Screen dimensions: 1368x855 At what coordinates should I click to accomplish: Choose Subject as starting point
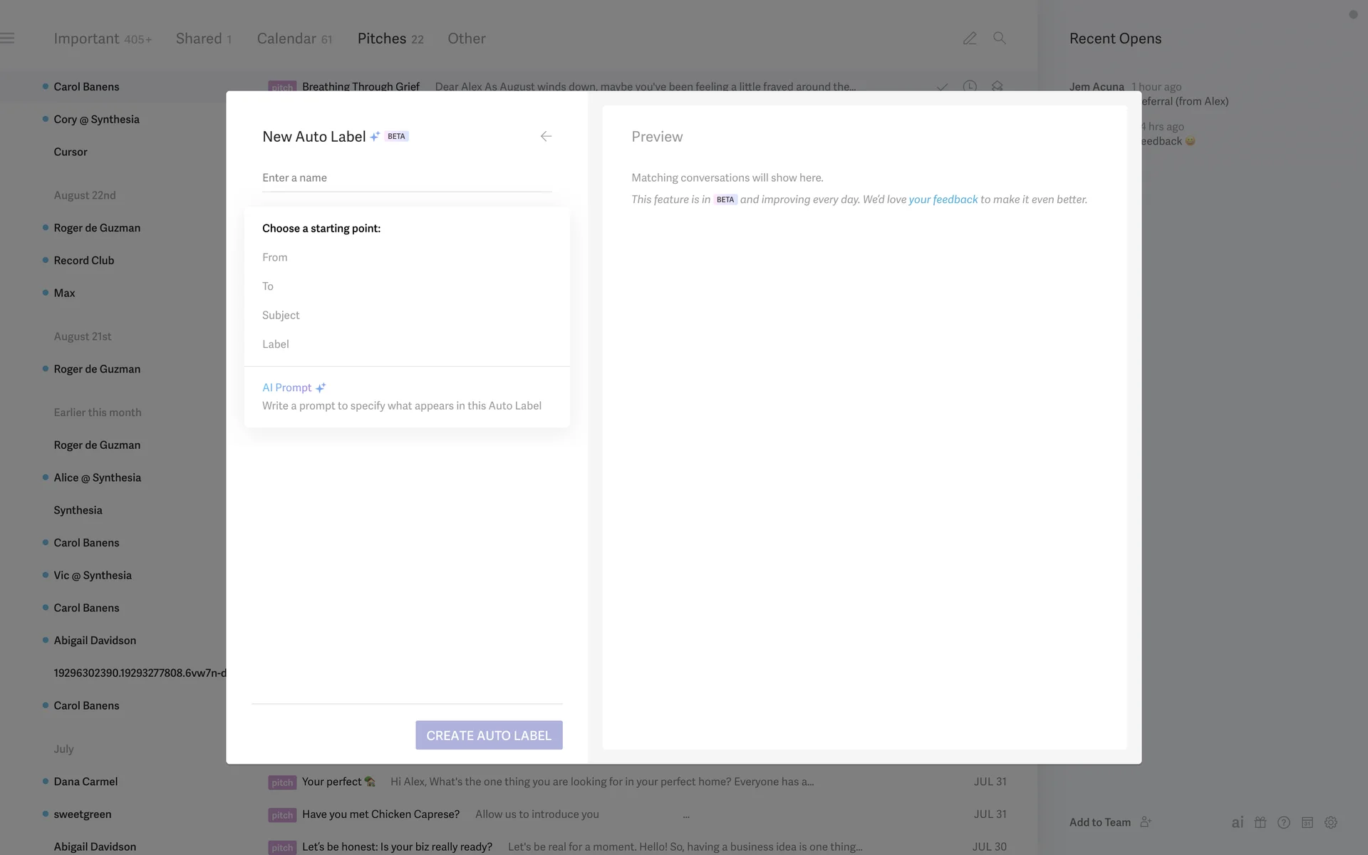(x=281, y=315)
